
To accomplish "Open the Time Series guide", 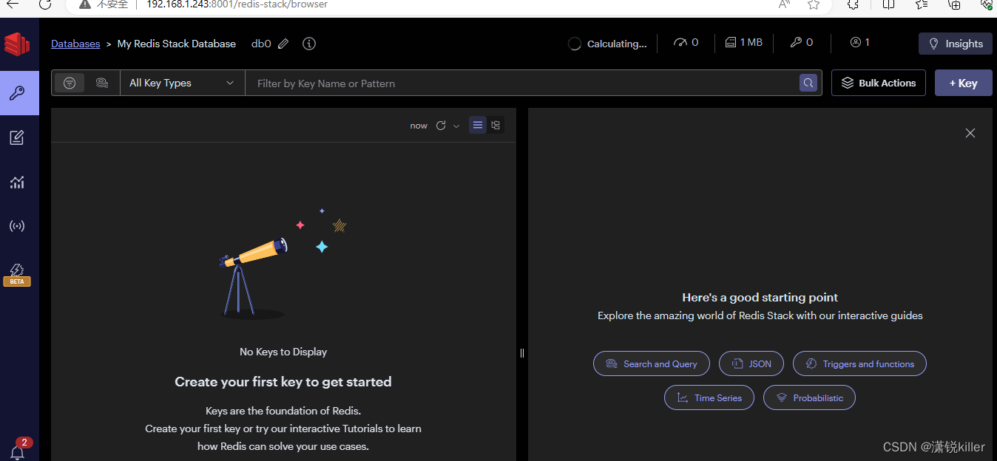I will (x=709, y=397).
